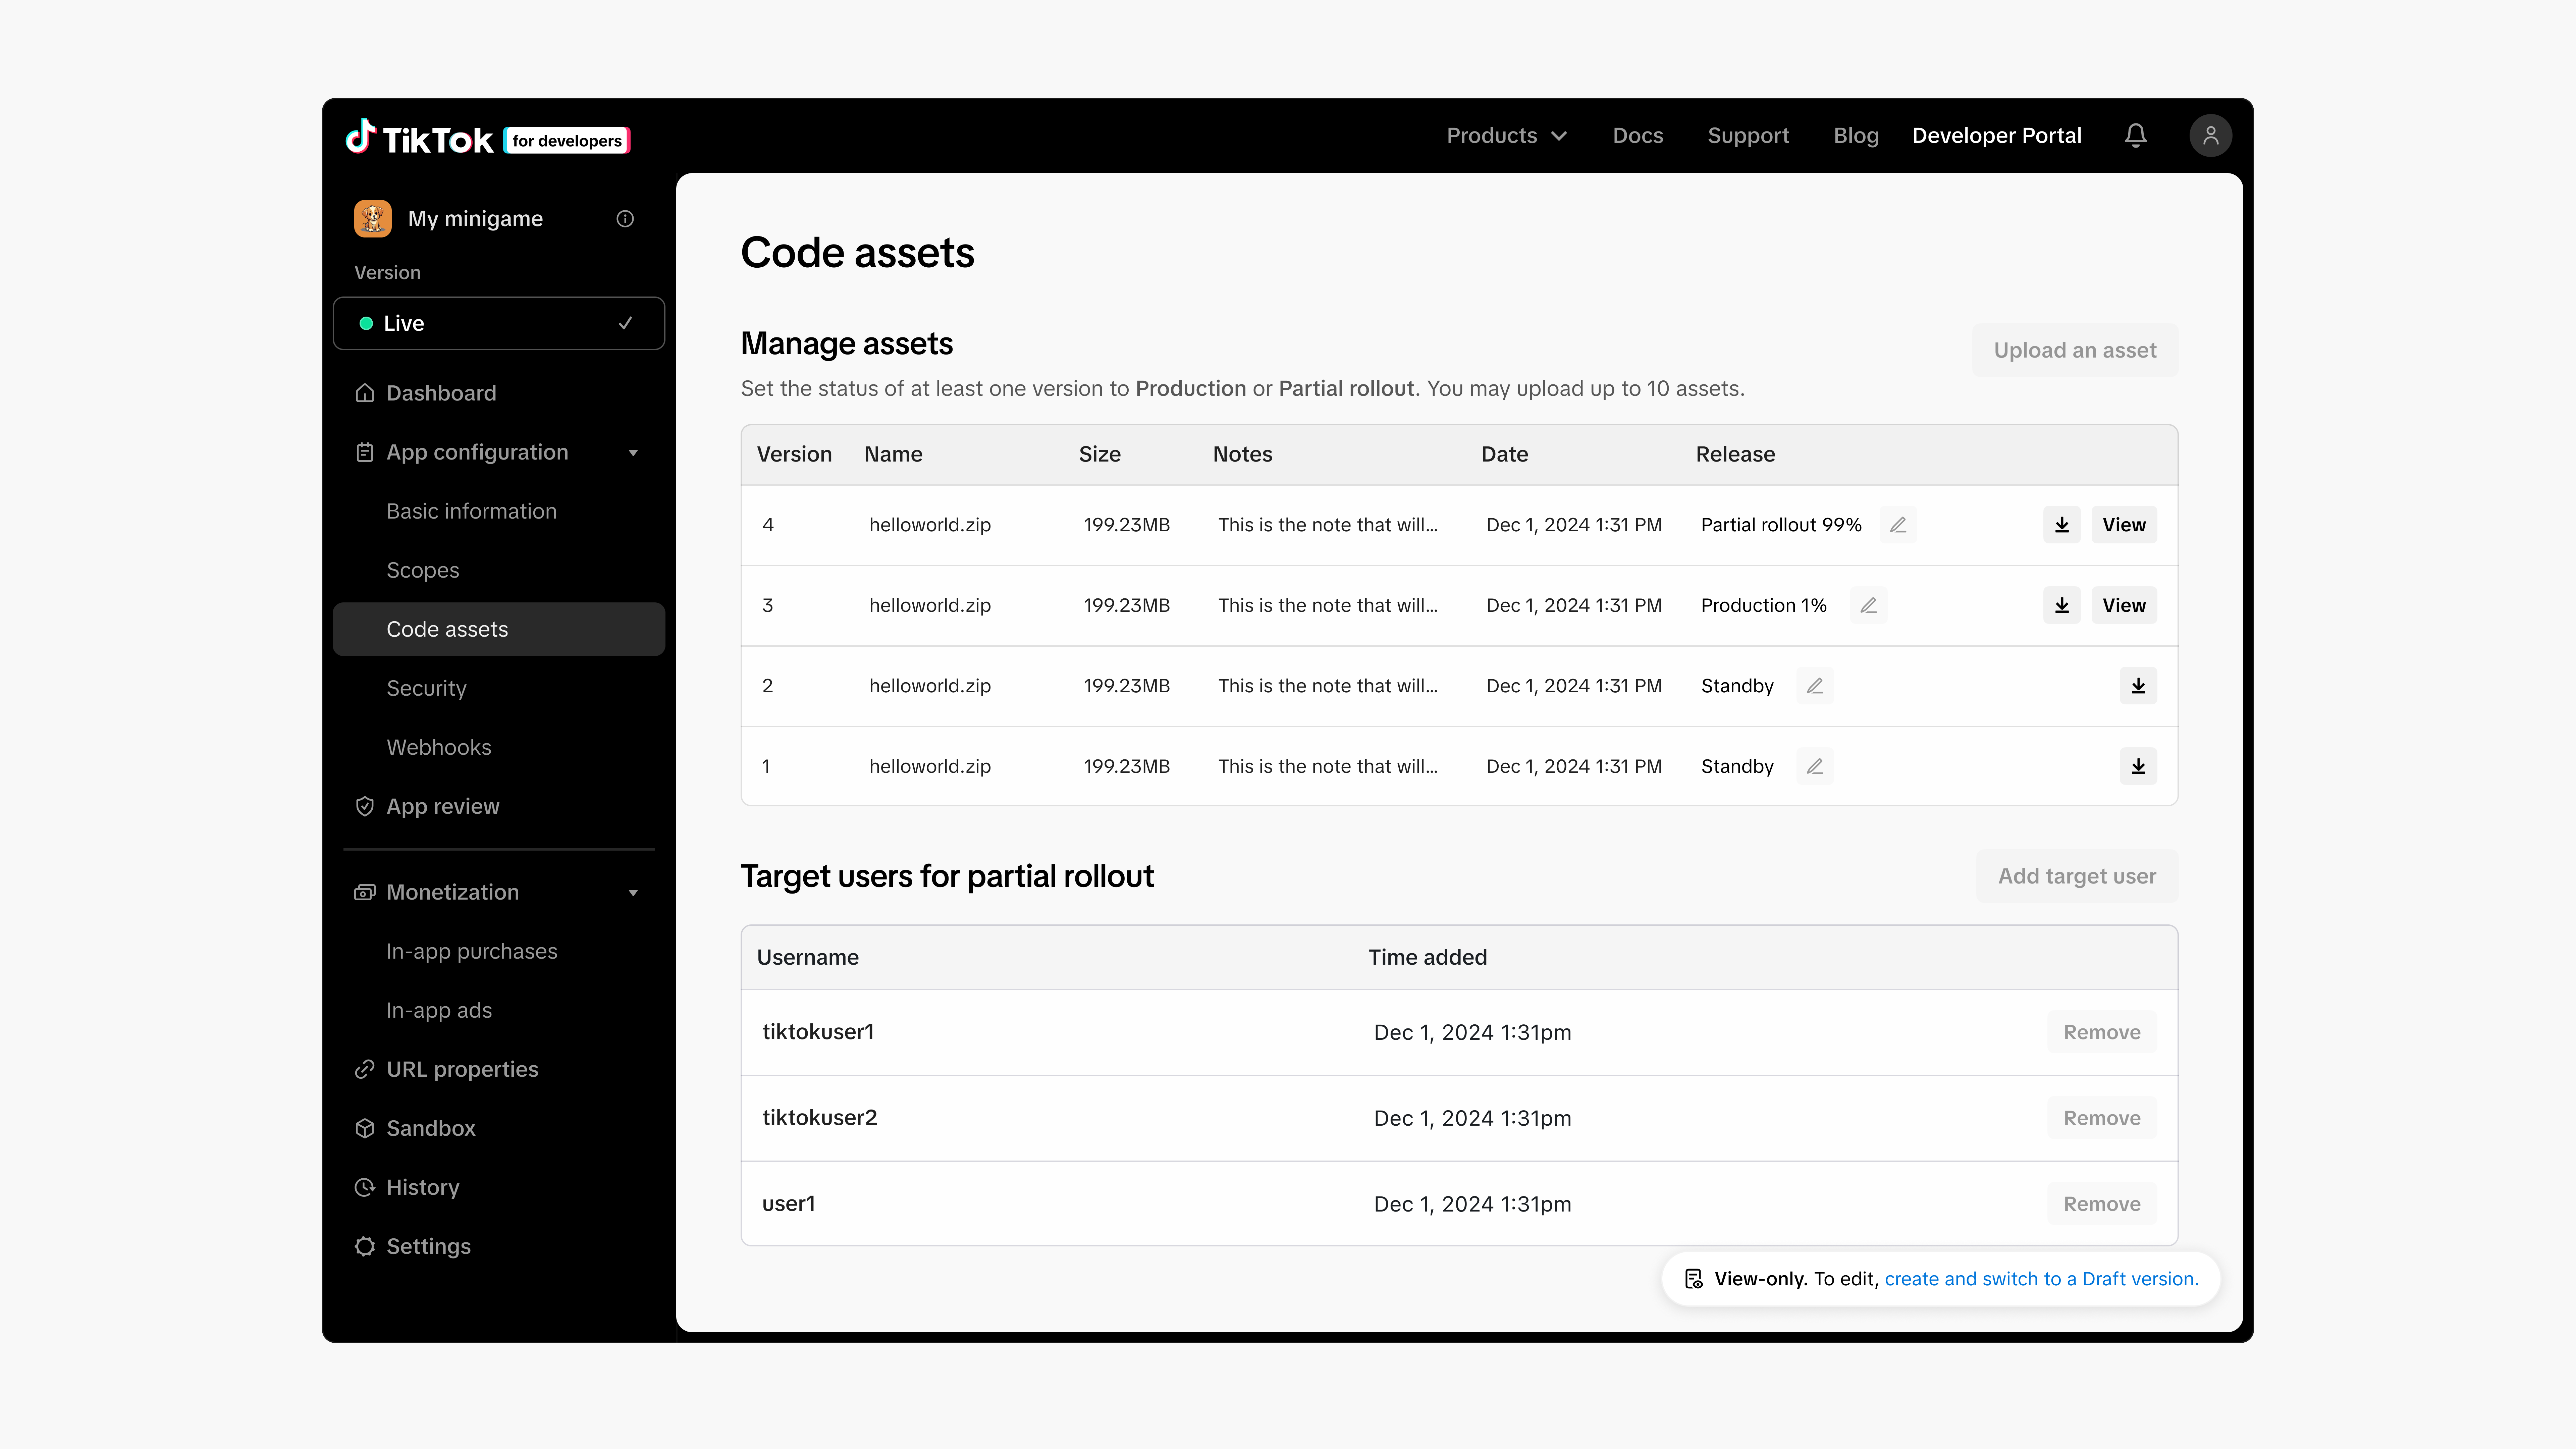Click the Dashboard home icon
Viewport: 2576px width, 1449px height.
pyautogui.click(x=365, y=393)
